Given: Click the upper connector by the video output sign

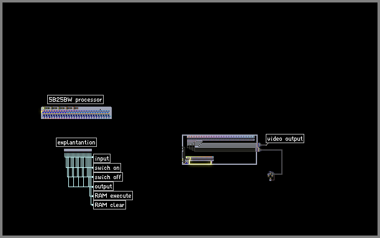Looking at the screenshot, I should point(259,144).
